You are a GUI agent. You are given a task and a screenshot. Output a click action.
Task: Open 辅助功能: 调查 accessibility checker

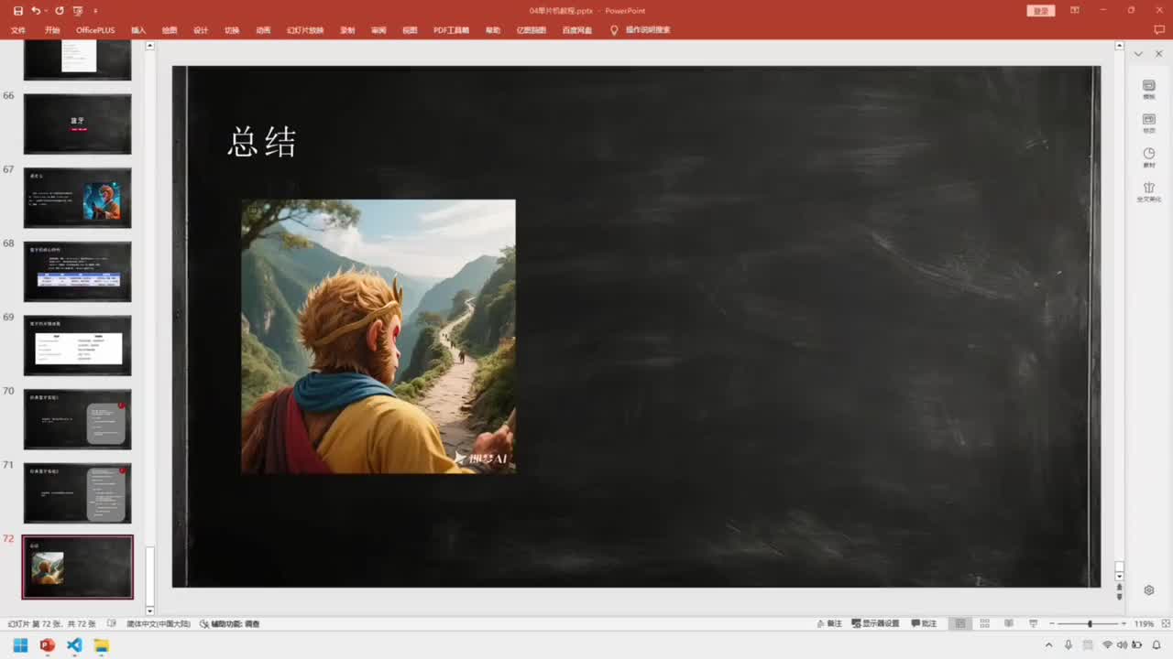point(229,623)
